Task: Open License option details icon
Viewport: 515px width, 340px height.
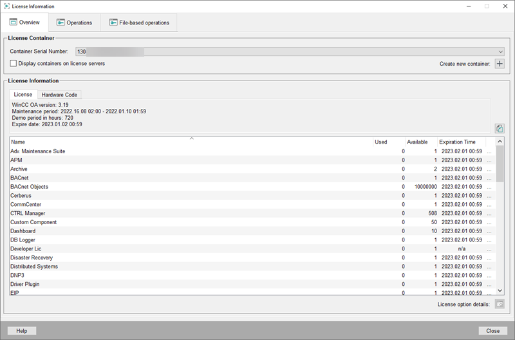Action: point(500,304)
